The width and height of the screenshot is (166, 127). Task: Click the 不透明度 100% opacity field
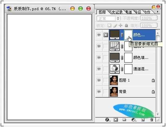coord(149,18)
